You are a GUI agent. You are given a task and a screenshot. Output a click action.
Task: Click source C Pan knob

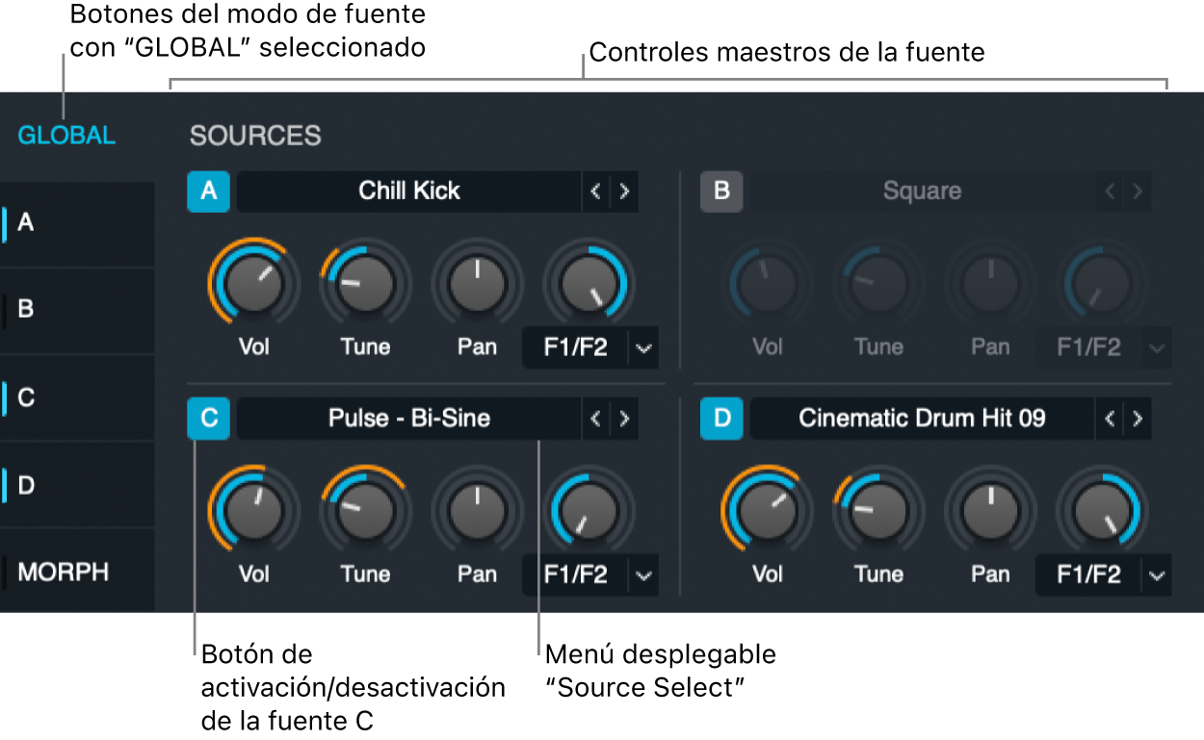pos(477,510)
